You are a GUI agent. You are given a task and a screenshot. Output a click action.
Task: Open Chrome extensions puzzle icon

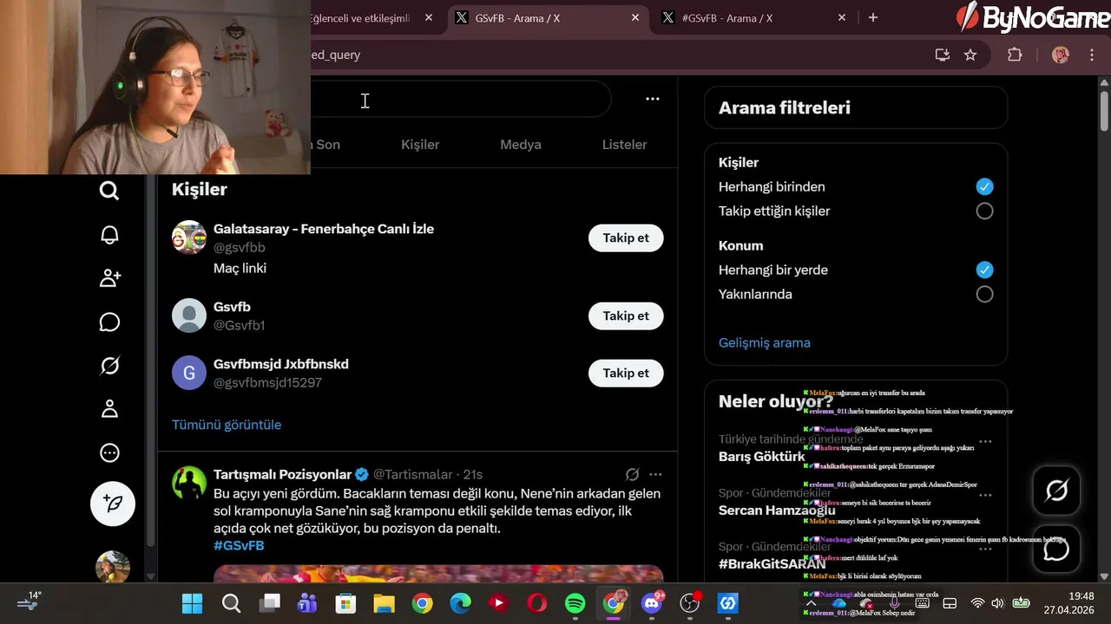pos(1015,55)
